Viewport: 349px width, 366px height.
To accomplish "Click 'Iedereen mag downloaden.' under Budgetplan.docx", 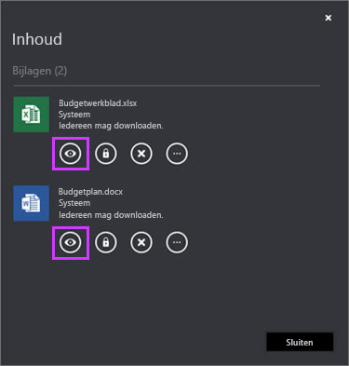I will pyautogui.click(x=111, y=214).
